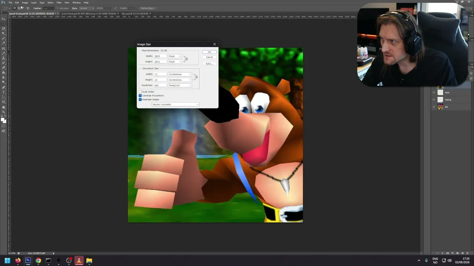Open the pixel Height units dropdown
Screen dimensions: 474x266
click(175, 62)
